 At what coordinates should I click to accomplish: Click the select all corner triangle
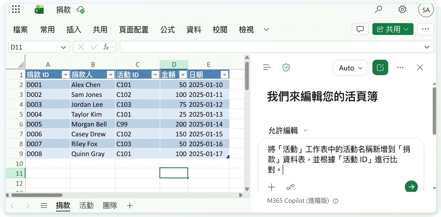(x=21, y=64)
